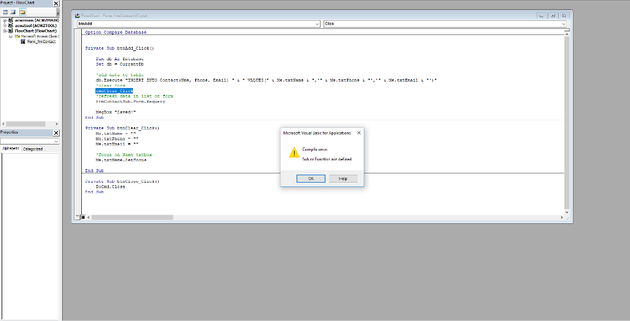Click 'Option Compare Database' line
The width and height of the screenshot is (630, 321).
pyautogui.click(x=116, y=32)
